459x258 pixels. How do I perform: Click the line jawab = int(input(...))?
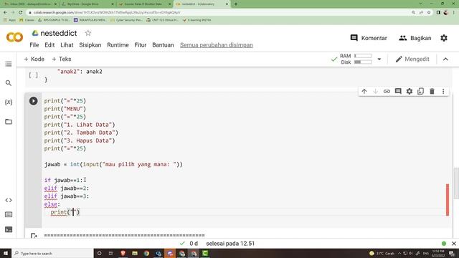coord(113,164)
